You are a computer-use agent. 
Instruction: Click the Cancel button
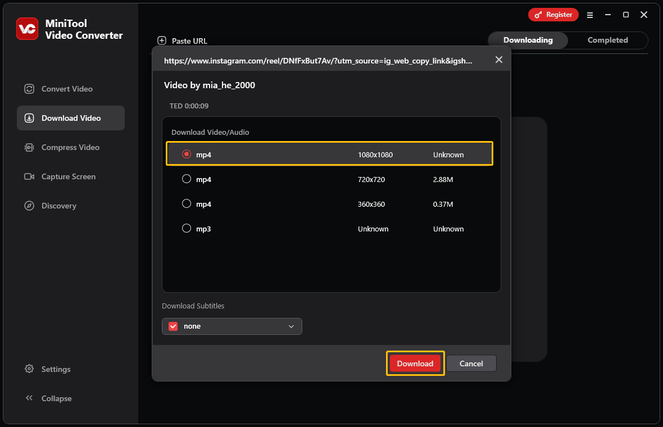(471, 363)
